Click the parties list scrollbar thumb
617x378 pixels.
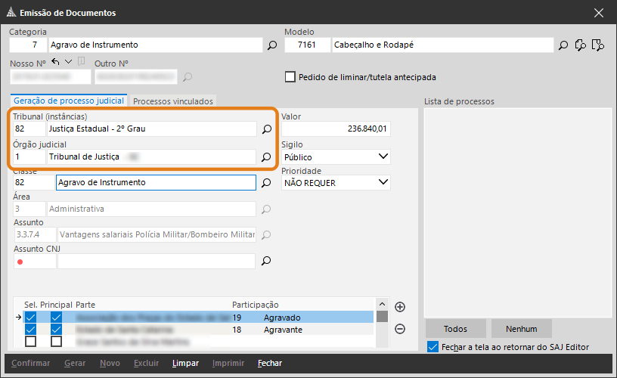coord(382,317)
